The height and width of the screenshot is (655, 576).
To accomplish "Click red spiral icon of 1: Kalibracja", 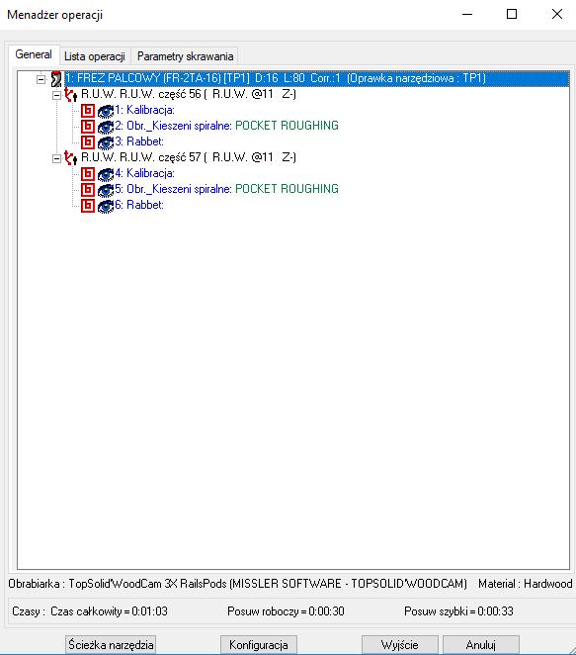I will (88, 111).
